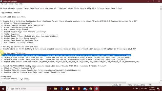Open the Windows Start menu
Image resolution: width=162 pixels, height=91 pixels.
(3, 89)
